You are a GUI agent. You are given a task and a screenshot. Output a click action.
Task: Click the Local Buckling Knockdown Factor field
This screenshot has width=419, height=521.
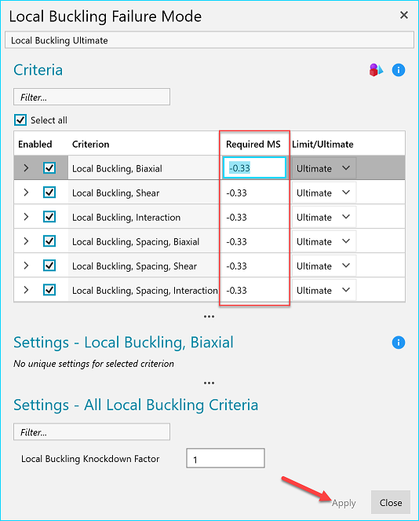pyautogui.click(x=226, y=458)
